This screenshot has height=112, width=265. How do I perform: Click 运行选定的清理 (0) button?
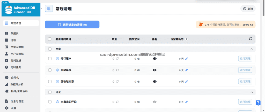(72, 25)
